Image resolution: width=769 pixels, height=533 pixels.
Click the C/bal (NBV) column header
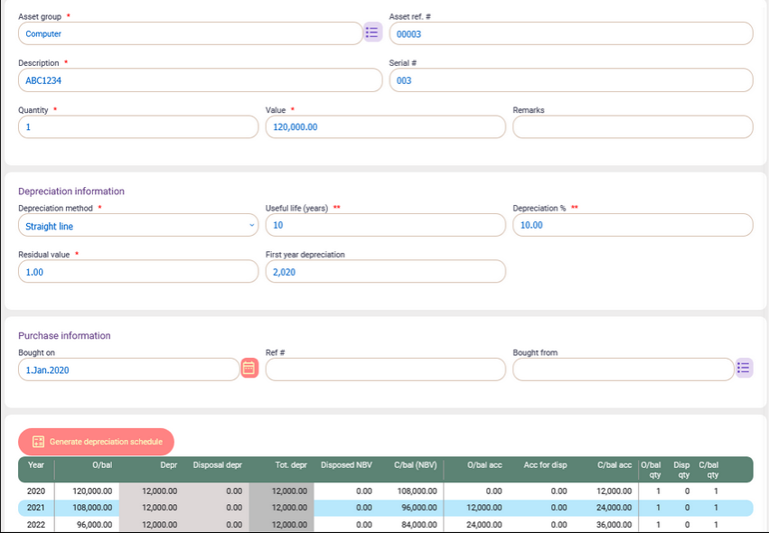(415, 465)
